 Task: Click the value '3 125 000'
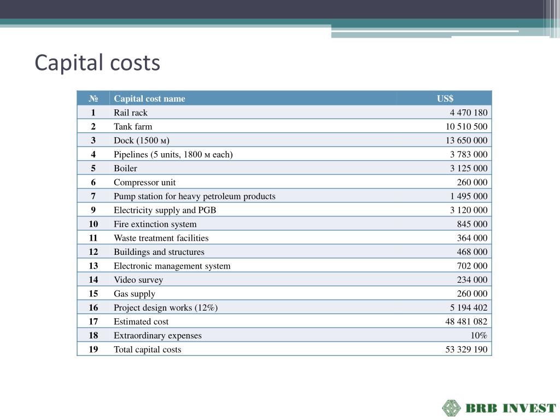469,168
